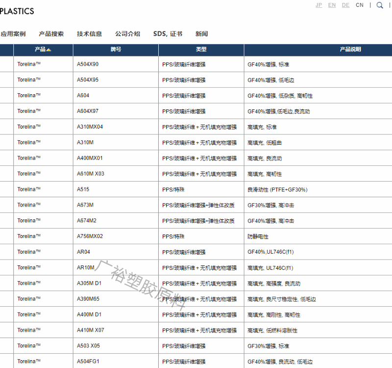
Task: Open the 产品搜索 menu
Action: 51,34
